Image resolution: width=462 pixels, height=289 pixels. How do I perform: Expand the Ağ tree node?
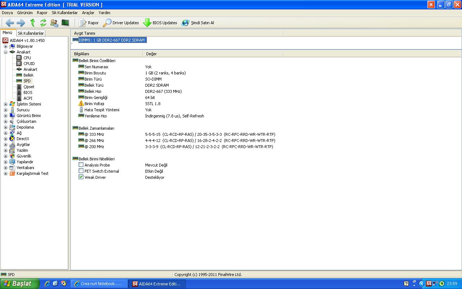(5, 133)
